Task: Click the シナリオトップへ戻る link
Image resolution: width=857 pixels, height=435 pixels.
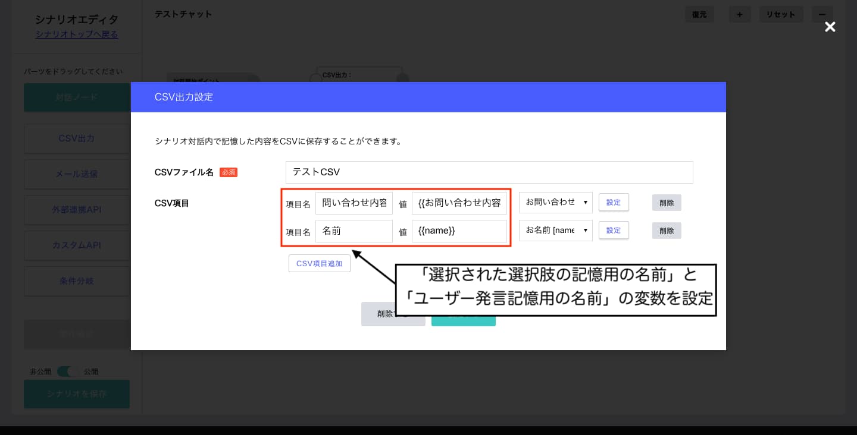Action: pyautogui.click(x=77, y=34)
